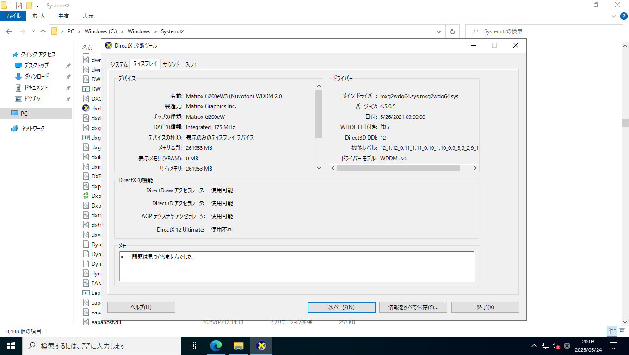Open the サウンド tab
Image resolution: width=629 pixels, height=355 pixels.
[171, 65]
